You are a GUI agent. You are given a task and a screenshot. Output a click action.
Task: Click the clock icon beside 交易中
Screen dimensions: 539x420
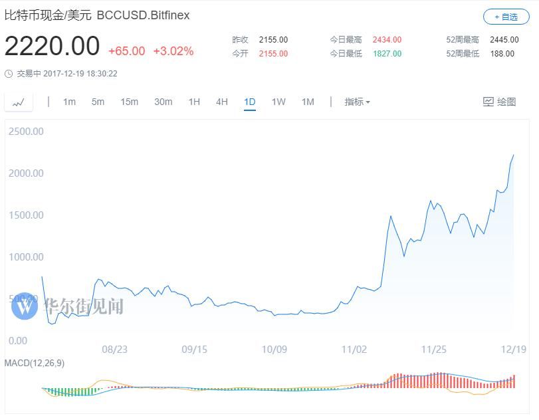(x=8, y=74)
